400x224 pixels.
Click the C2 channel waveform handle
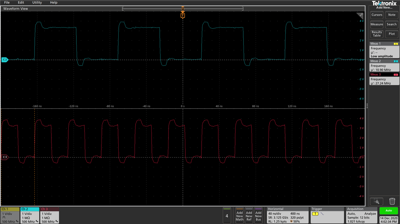click(5, 60)
